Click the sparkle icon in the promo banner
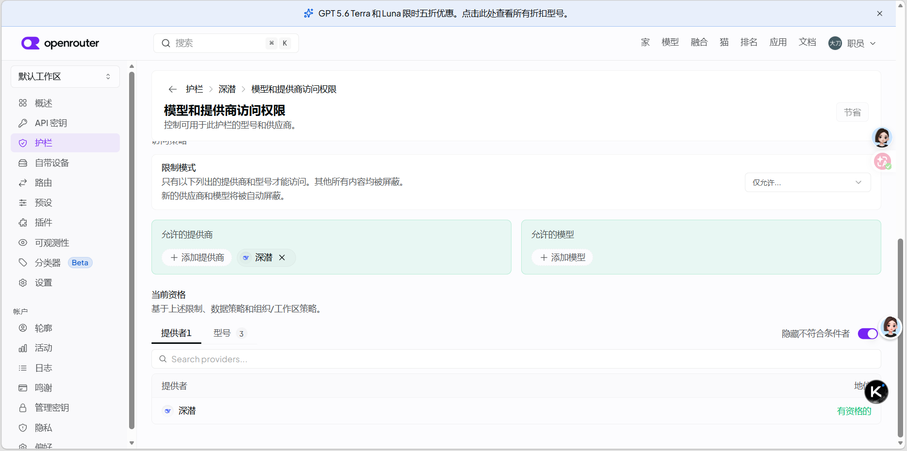 tap(309, 14)
